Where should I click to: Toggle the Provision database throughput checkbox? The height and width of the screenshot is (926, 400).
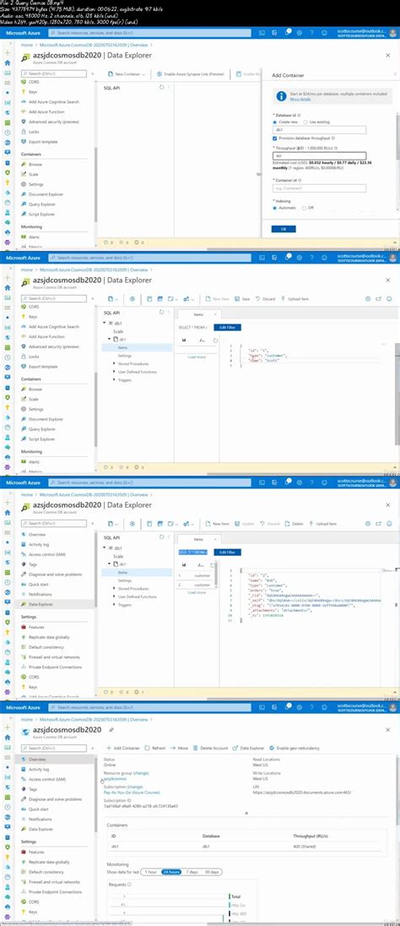[x=274, y=138]
